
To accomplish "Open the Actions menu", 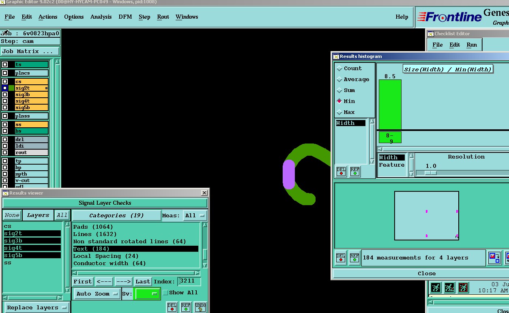I will [x=48, y=17].
